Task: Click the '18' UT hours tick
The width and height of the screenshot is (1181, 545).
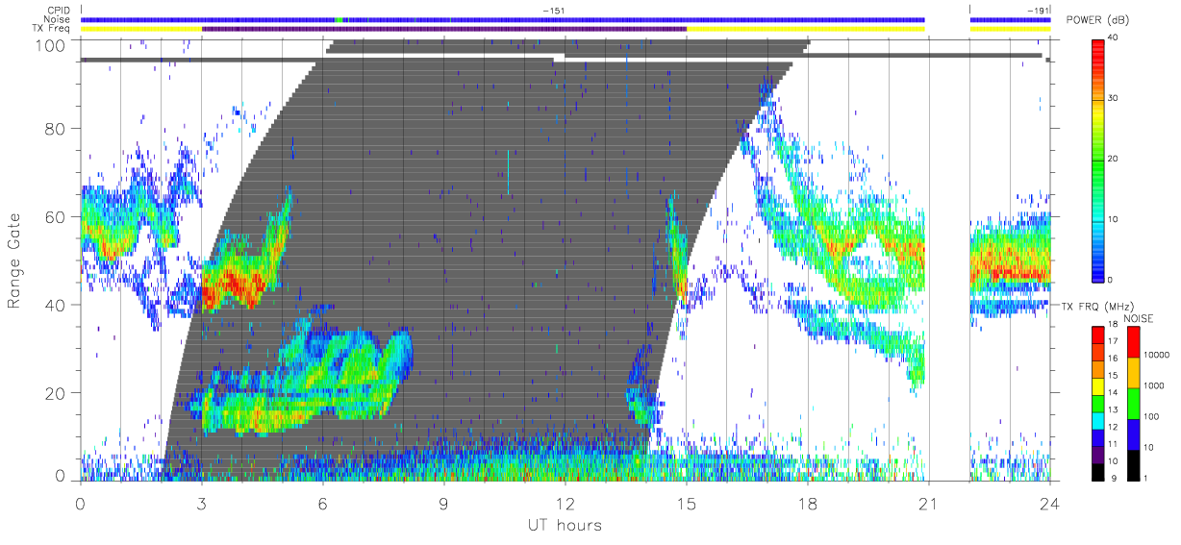Action: click(x=808, y=503)
